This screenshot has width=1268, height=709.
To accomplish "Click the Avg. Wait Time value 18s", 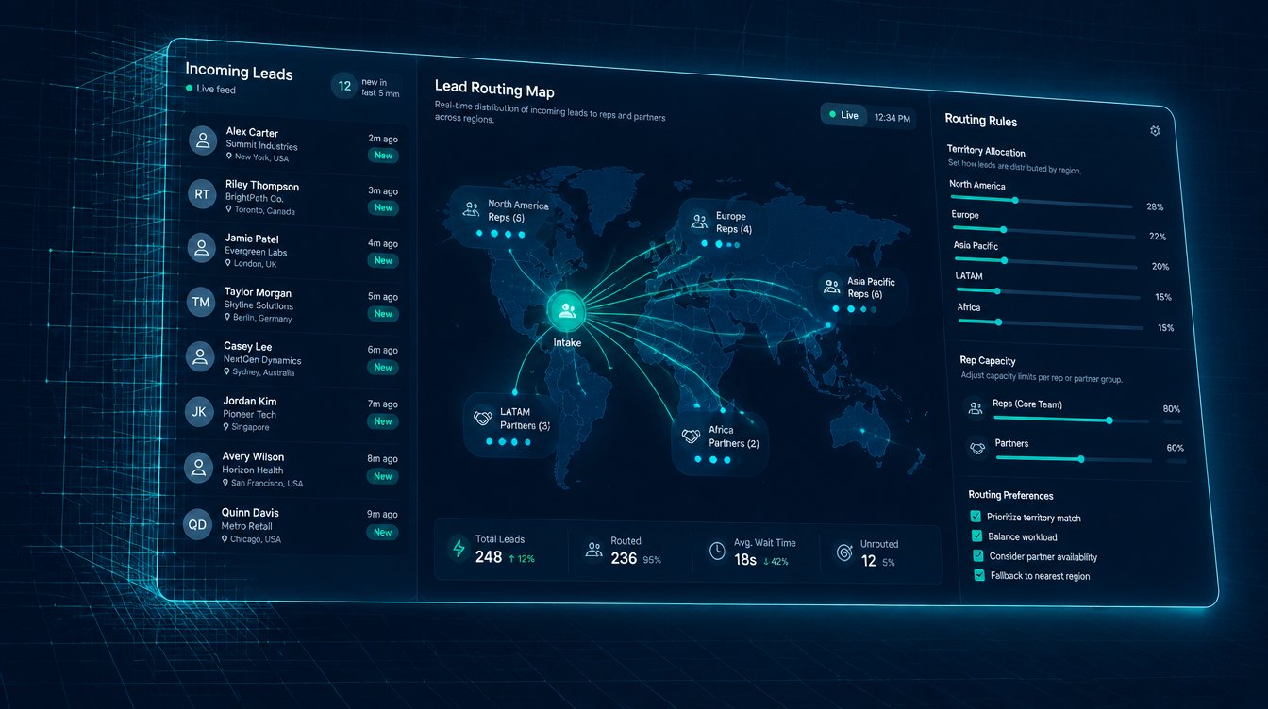I will tap(745, 560).
